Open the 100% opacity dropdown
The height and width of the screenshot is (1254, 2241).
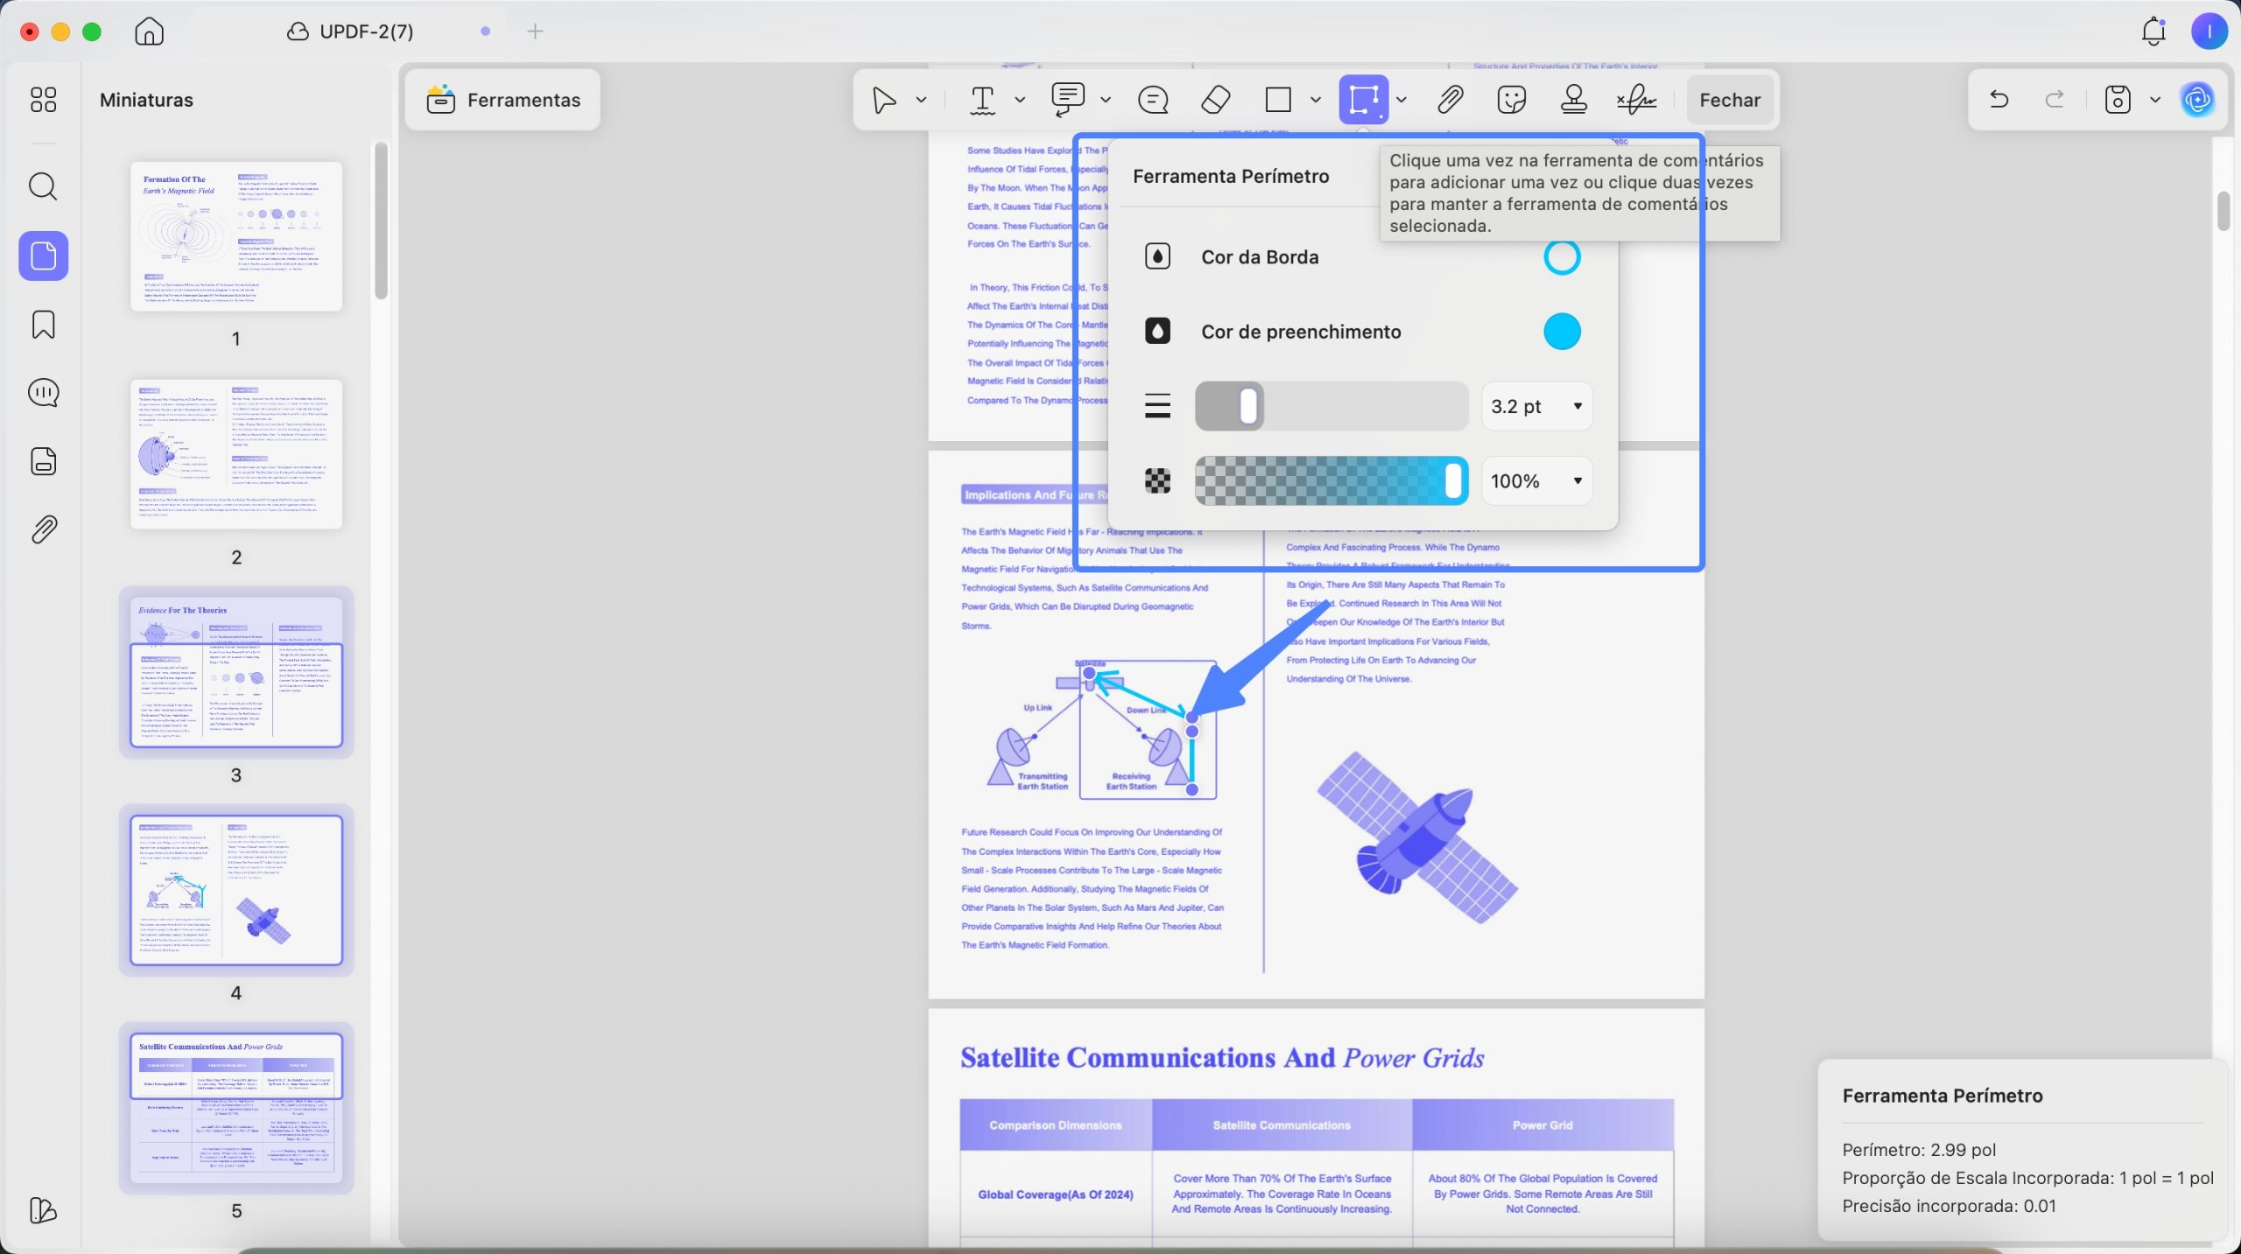pos(1536,480)
